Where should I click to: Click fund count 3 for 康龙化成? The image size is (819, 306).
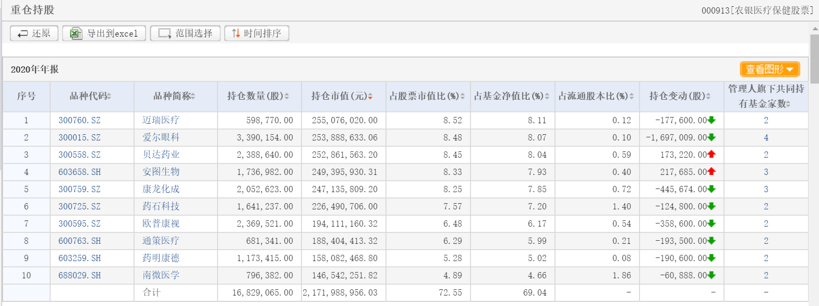(766, 190)
